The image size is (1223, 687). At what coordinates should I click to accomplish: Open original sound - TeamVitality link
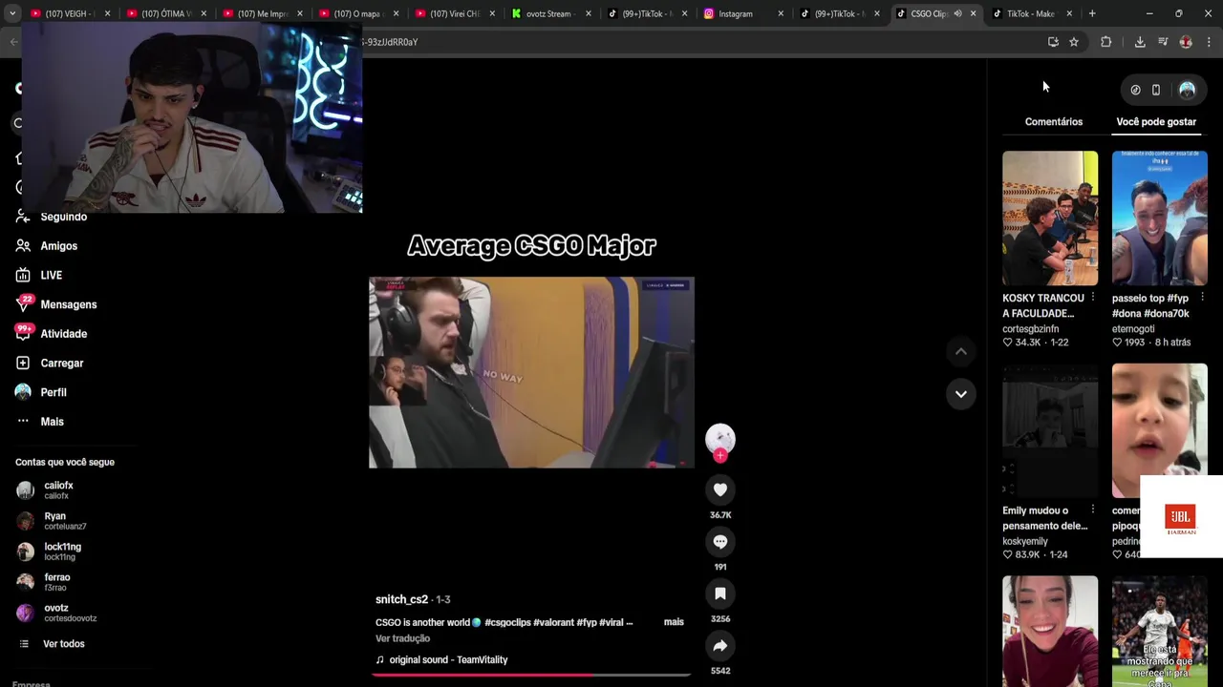[x=448, y=659]
